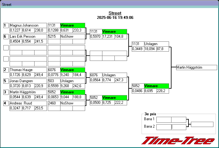Viewport: 219px width, 148px height.
Task: Click the quarterfinal Utslagen cell beside 6076
Action: [114, 75]
